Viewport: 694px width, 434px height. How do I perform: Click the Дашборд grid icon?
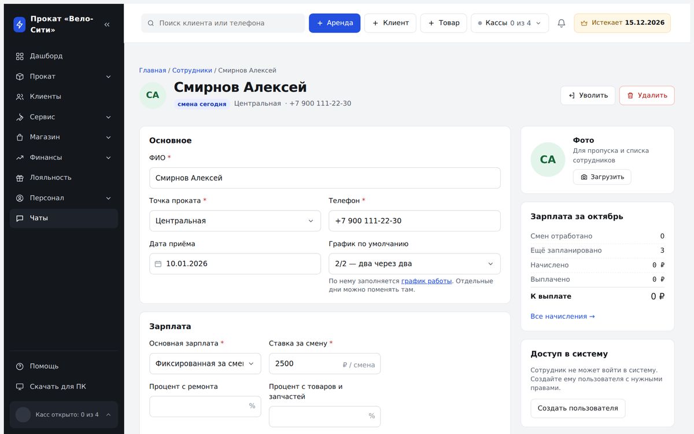click(x=20, y=56)
